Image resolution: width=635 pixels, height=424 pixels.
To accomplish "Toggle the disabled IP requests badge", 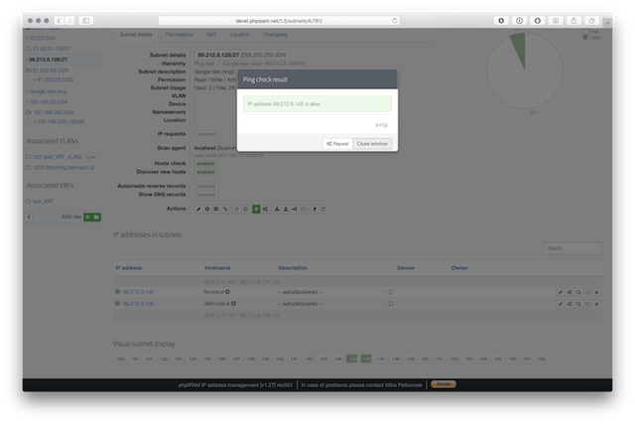I will [206, 133].
